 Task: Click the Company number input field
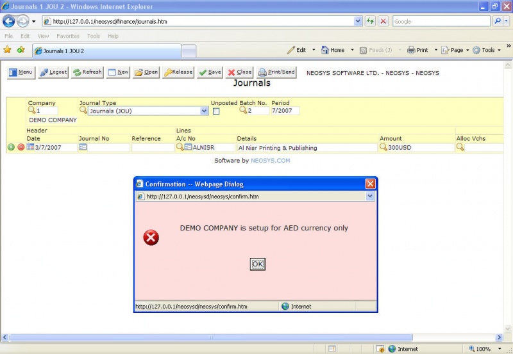[47, 111]
